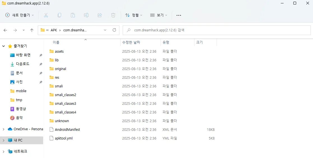This screenshot has height=158, width=313.
Task: Click the 18KB size value
Action: pos(211,129)
